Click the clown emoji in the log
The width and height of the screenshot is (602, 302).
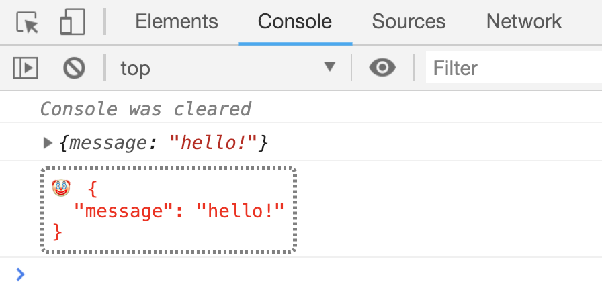coord(61,188)
